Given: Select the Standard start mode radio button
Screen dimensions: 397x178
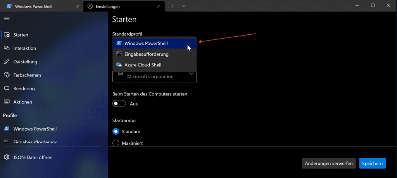Looking at the screenshot, I should 116,132.
